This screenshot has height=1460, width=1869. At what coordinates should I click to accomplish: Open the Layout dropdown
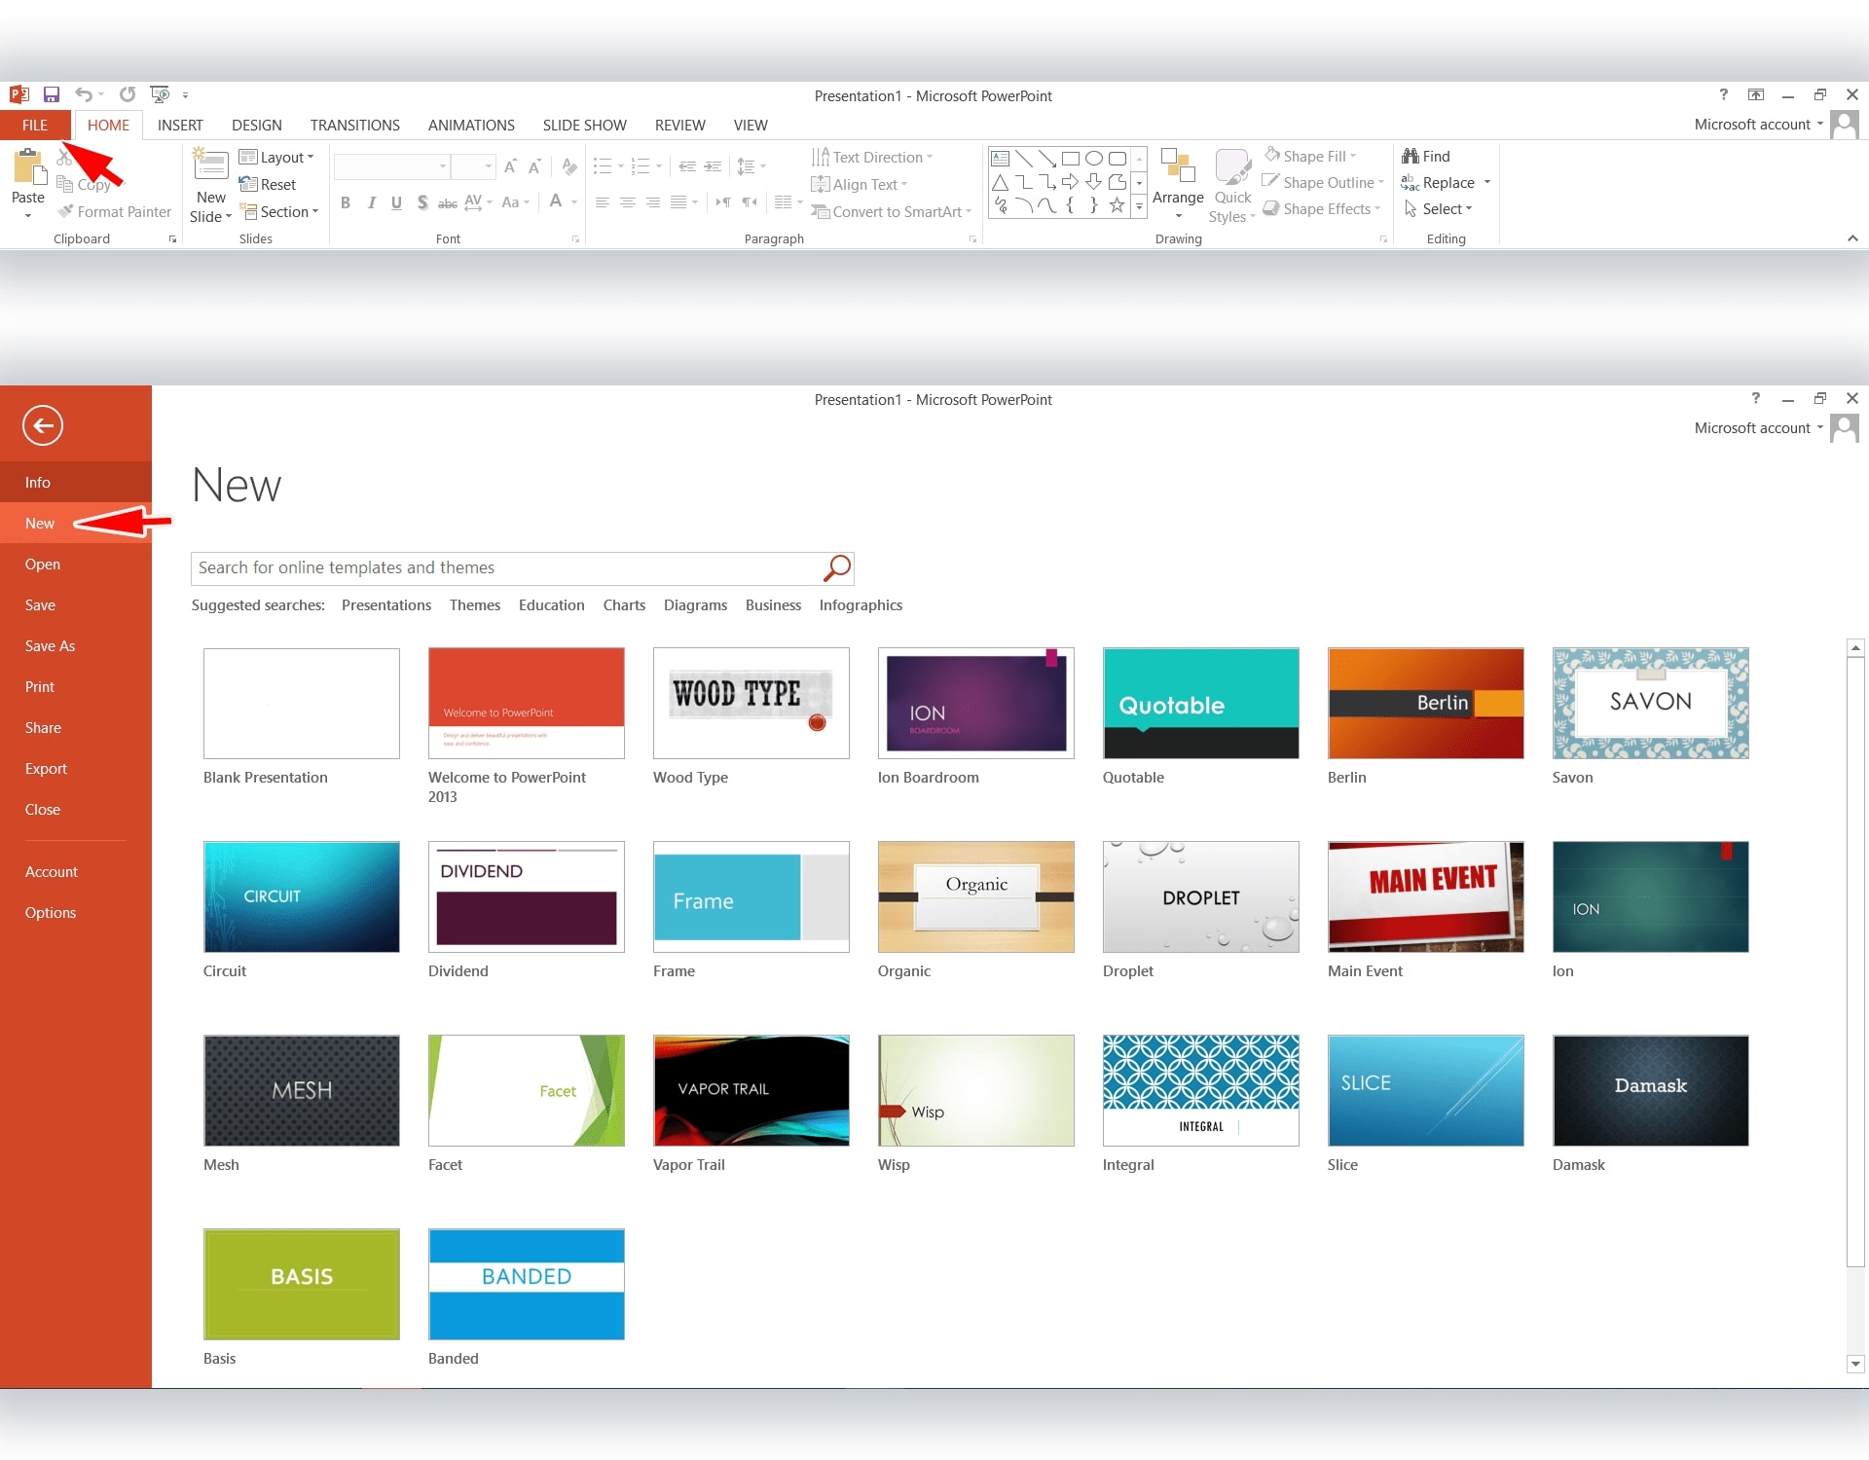(276, 157)
